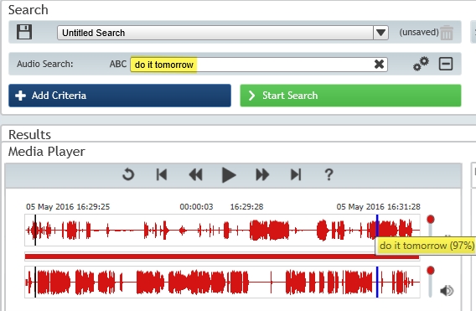The width and height of the screenshot is (476, 311).
Task: Select the Untitled Search combo box
Action: pyautogui.click(x=223, y=33)
